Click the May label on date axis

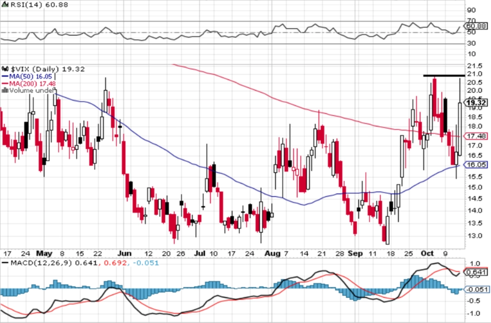point(44,253)
